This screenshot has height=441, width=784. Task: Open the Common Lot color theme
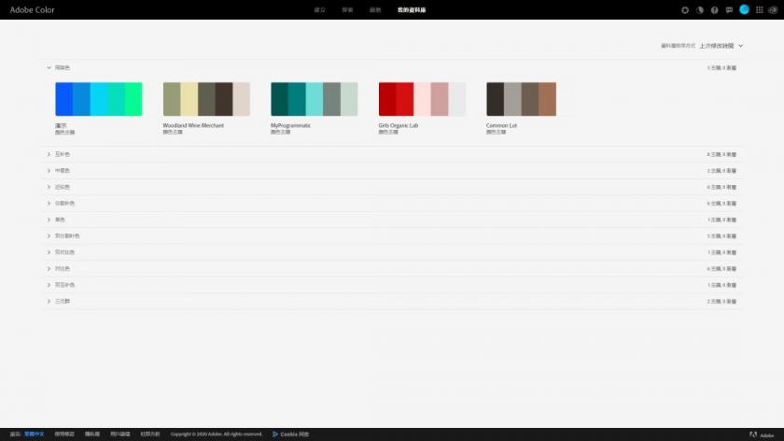point(521,99)
